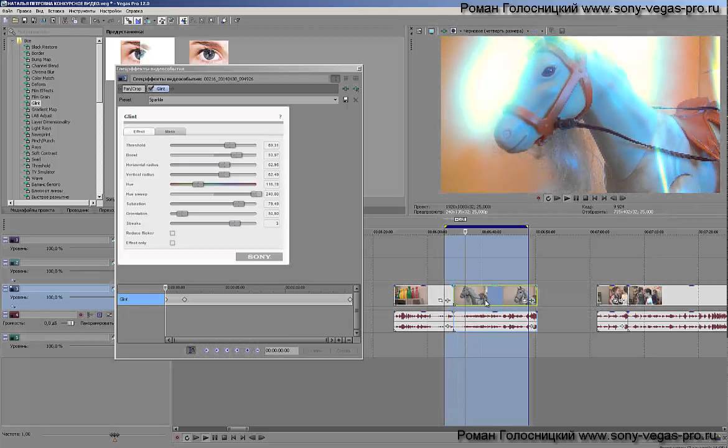This screenshot has width=728, height=448.
Task: Jump to the first keyframe
Action: tap(207, 350)
